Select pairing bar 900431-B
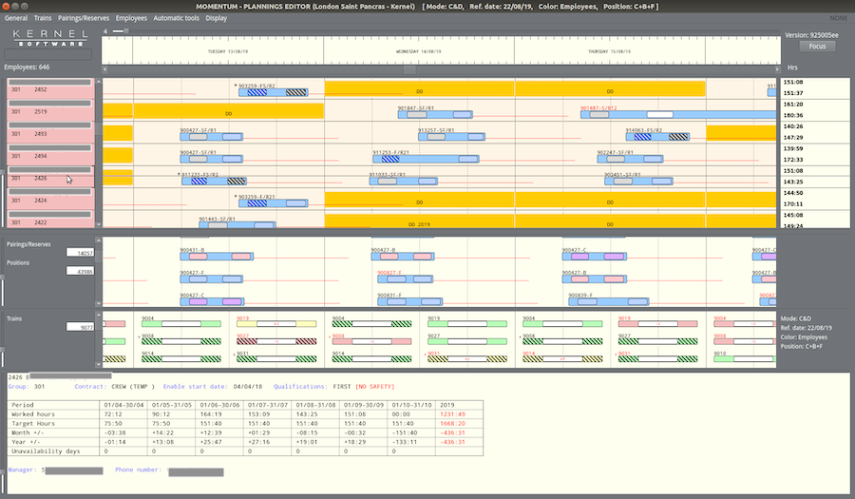The height and width of the screenshot is (499, 855). [217, 257]
